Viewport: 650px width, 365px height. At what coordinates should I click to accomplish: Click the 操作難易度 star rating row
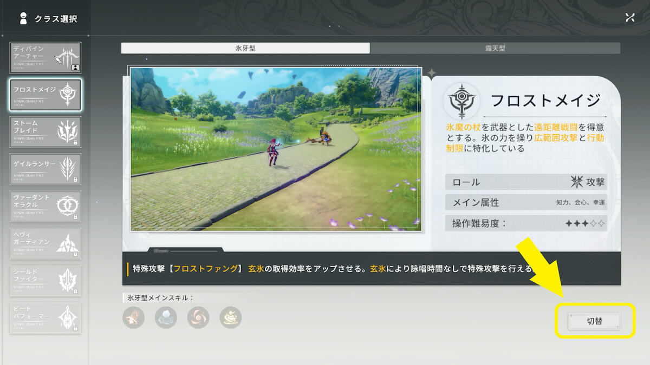pos(526,223)
